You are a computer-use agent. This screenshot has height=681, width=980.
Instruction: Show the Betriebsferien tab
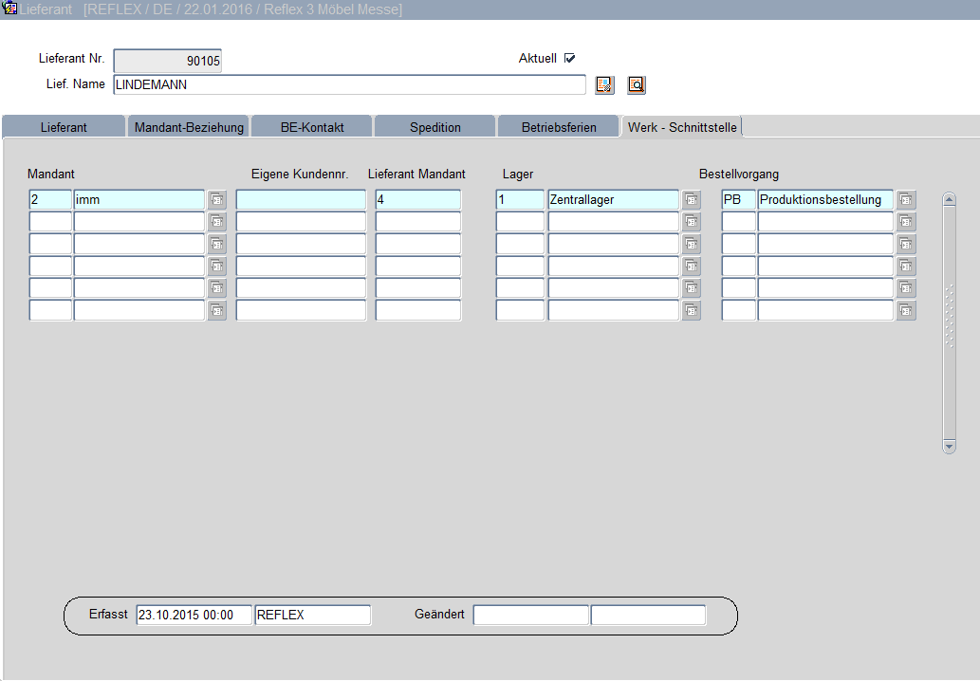(559, 127)
